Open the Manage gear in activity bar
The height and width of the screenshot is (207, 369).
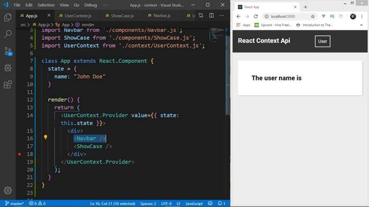pos(7,190)
